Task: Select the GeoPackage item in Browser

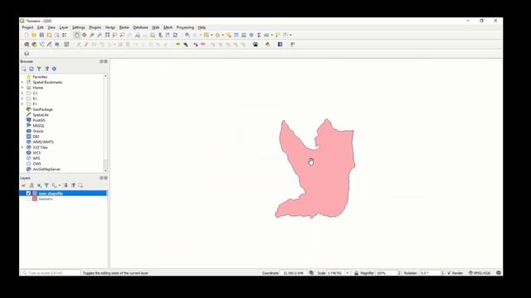Action: pos(42,109)
